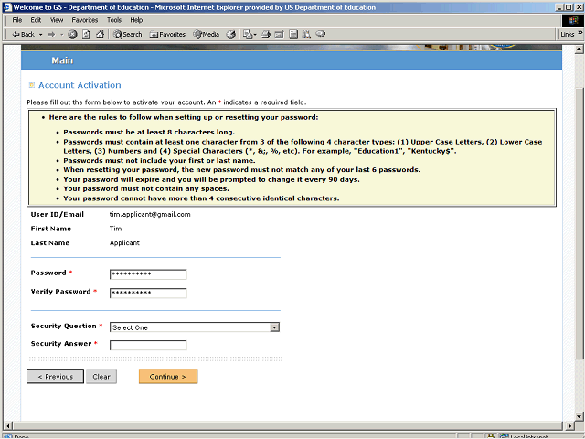
Task: Click the tim.applicant@gmail.com email text
Action: coord(150,214)
